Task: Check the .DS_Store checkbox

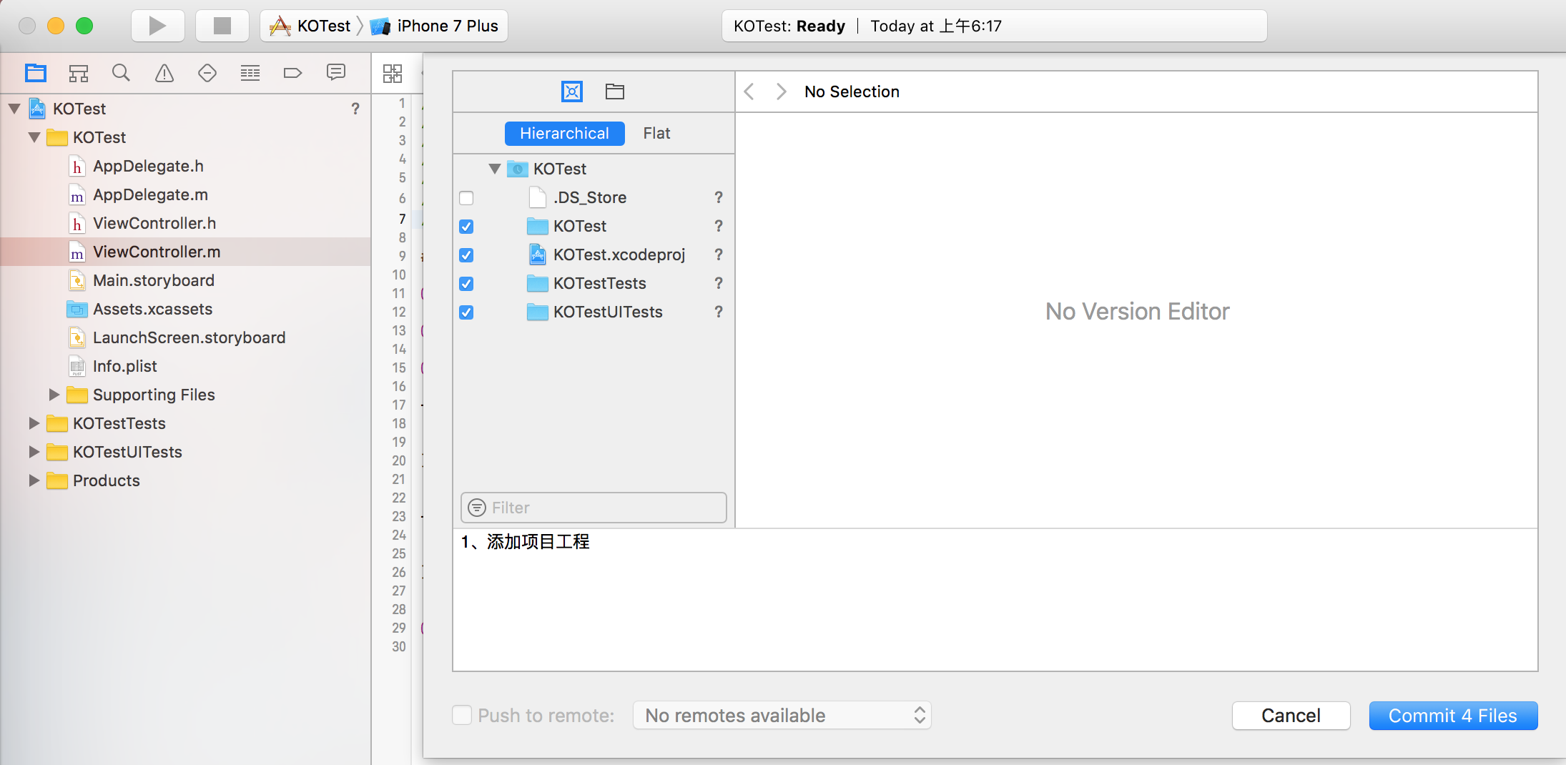Action: 466,198
